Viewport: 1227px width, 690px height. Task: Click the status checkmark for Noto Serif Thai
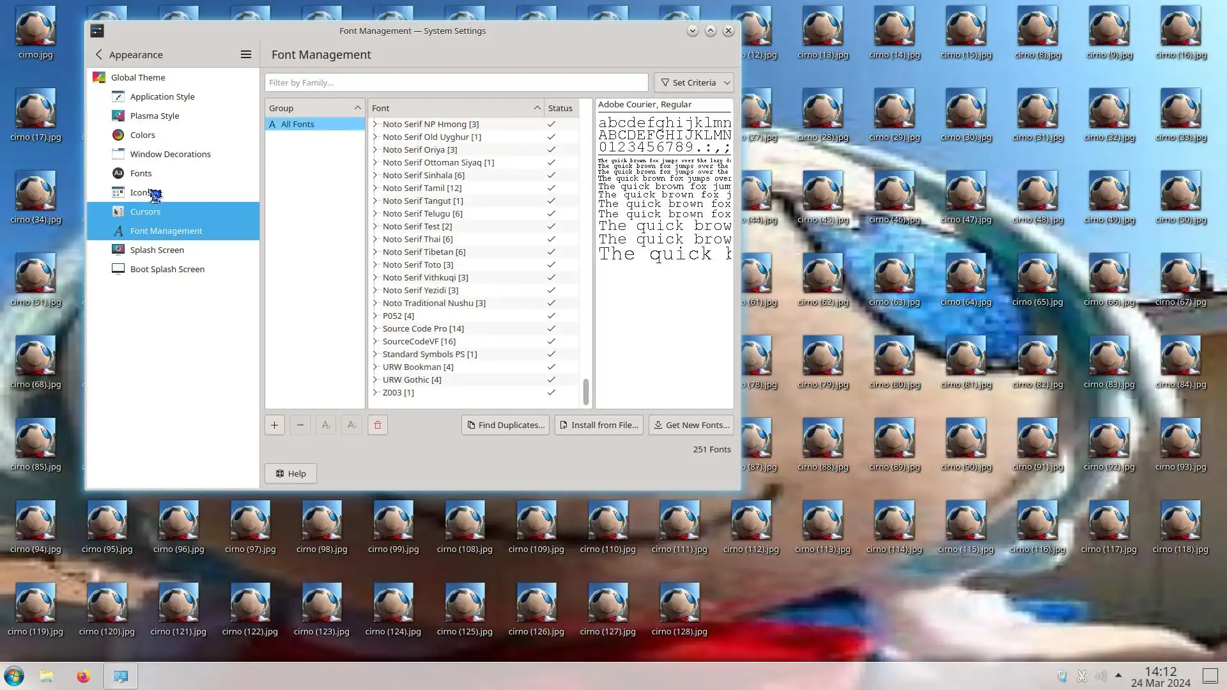point(551,239)
